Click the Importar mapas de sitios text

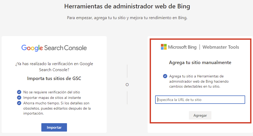click(52, 98)
